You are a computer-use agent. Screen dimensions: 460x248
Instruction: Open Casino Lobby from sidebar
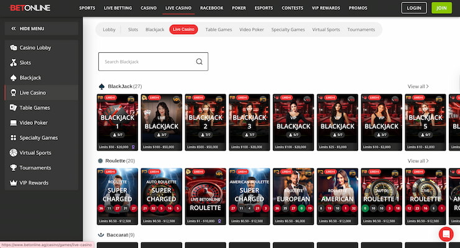click(x=42, y=47)
